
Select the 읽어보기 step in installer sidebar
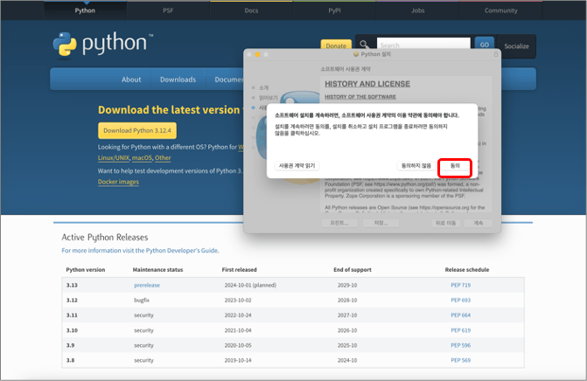[268, 98]
